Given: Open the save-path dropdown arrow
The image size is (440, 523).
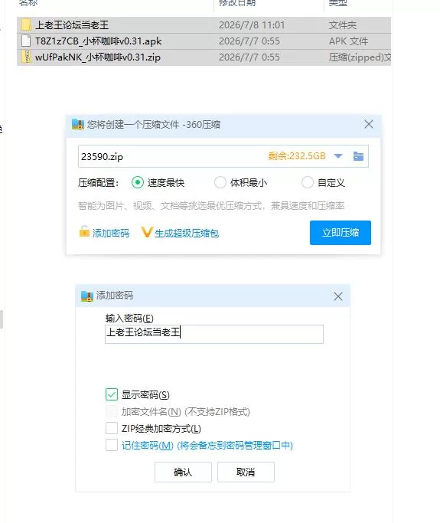Looking at the screenshot, I should (338, 156).
